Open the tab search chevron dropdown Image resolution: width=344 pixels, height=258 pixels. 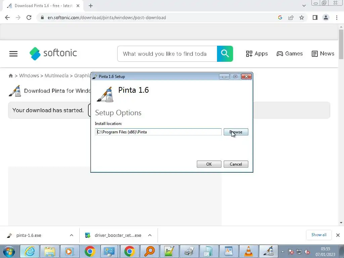[304, 6]
